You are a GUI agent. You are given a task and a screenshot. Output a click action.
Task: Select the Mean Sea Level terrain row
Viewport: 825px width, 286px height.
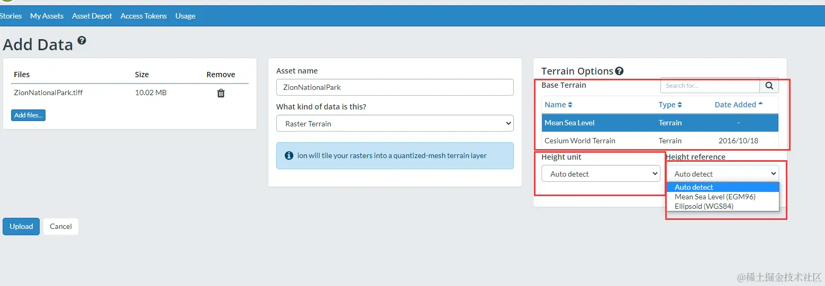pos(660,123)
